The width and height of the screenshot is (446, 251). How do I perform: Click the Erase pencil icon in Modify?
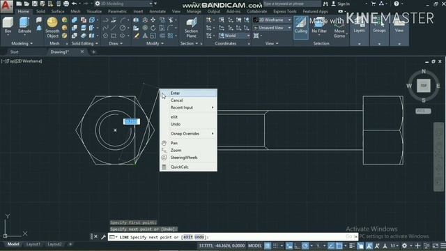[x=137, y=36]
